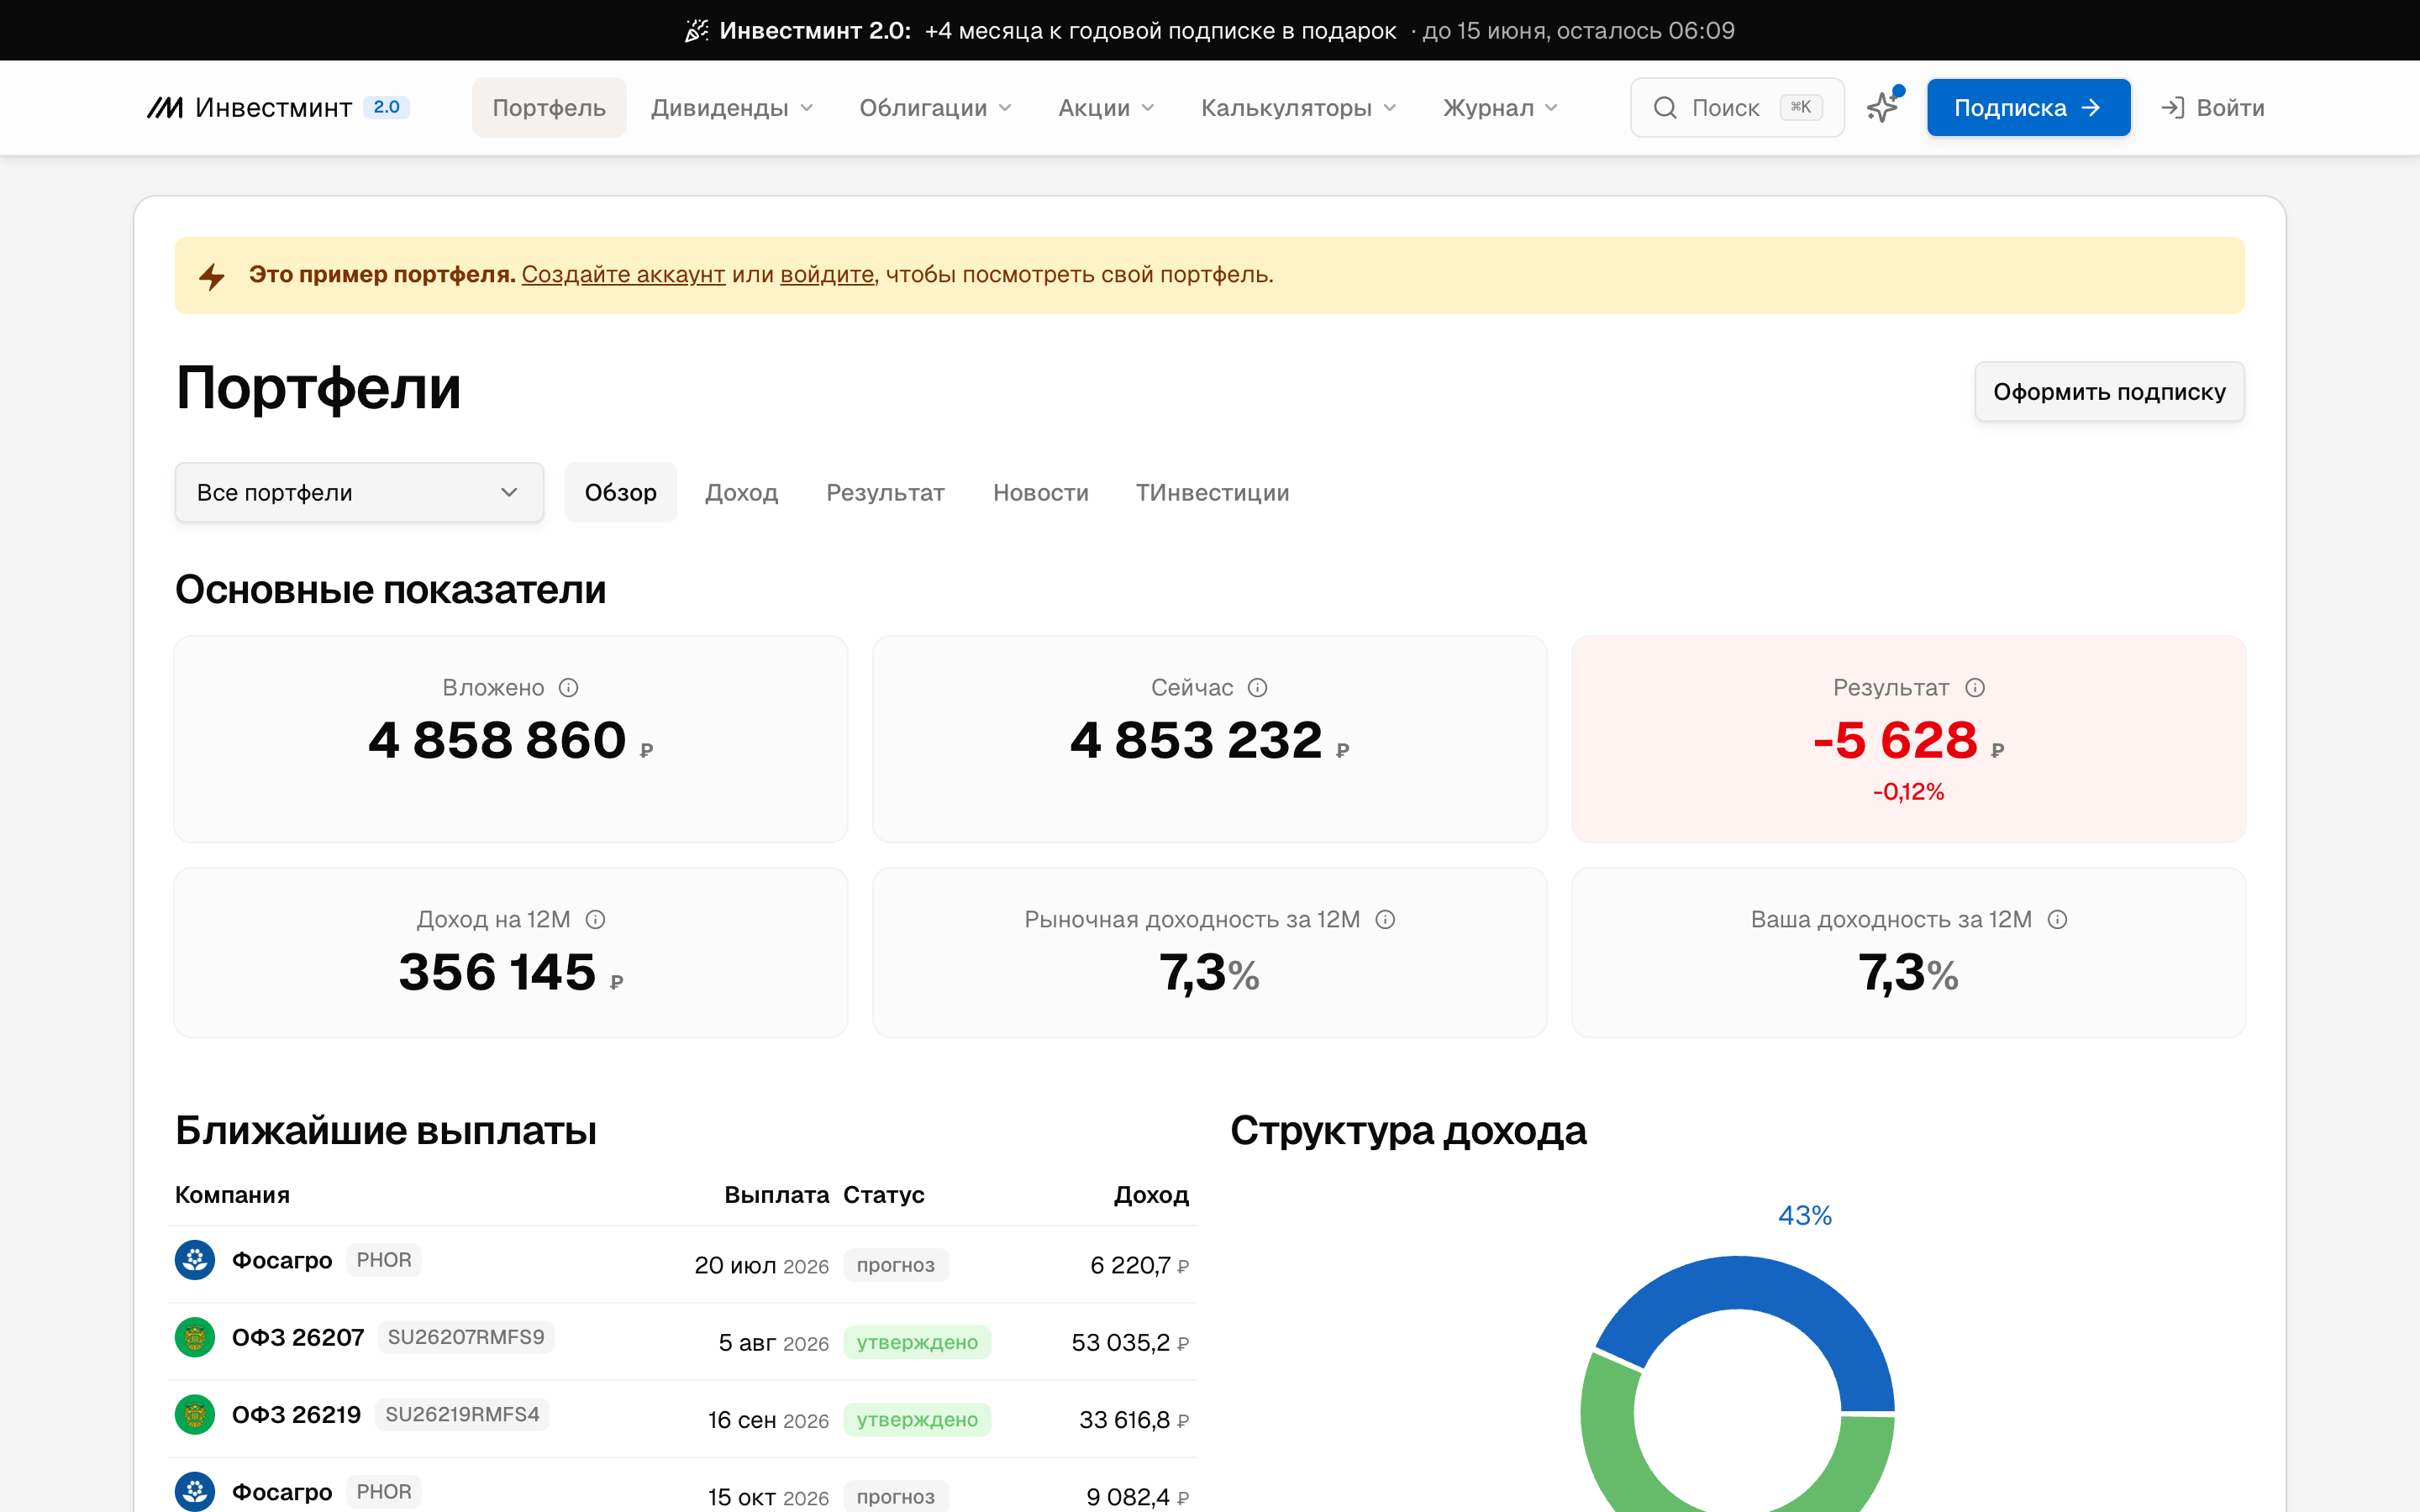Click the blue Подписка button
2420x1512 pixels.
coord(2028,107)
